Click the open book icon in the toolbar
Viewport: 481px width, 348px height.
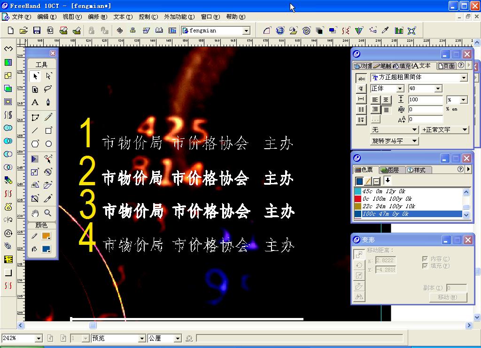click(159, 30)
